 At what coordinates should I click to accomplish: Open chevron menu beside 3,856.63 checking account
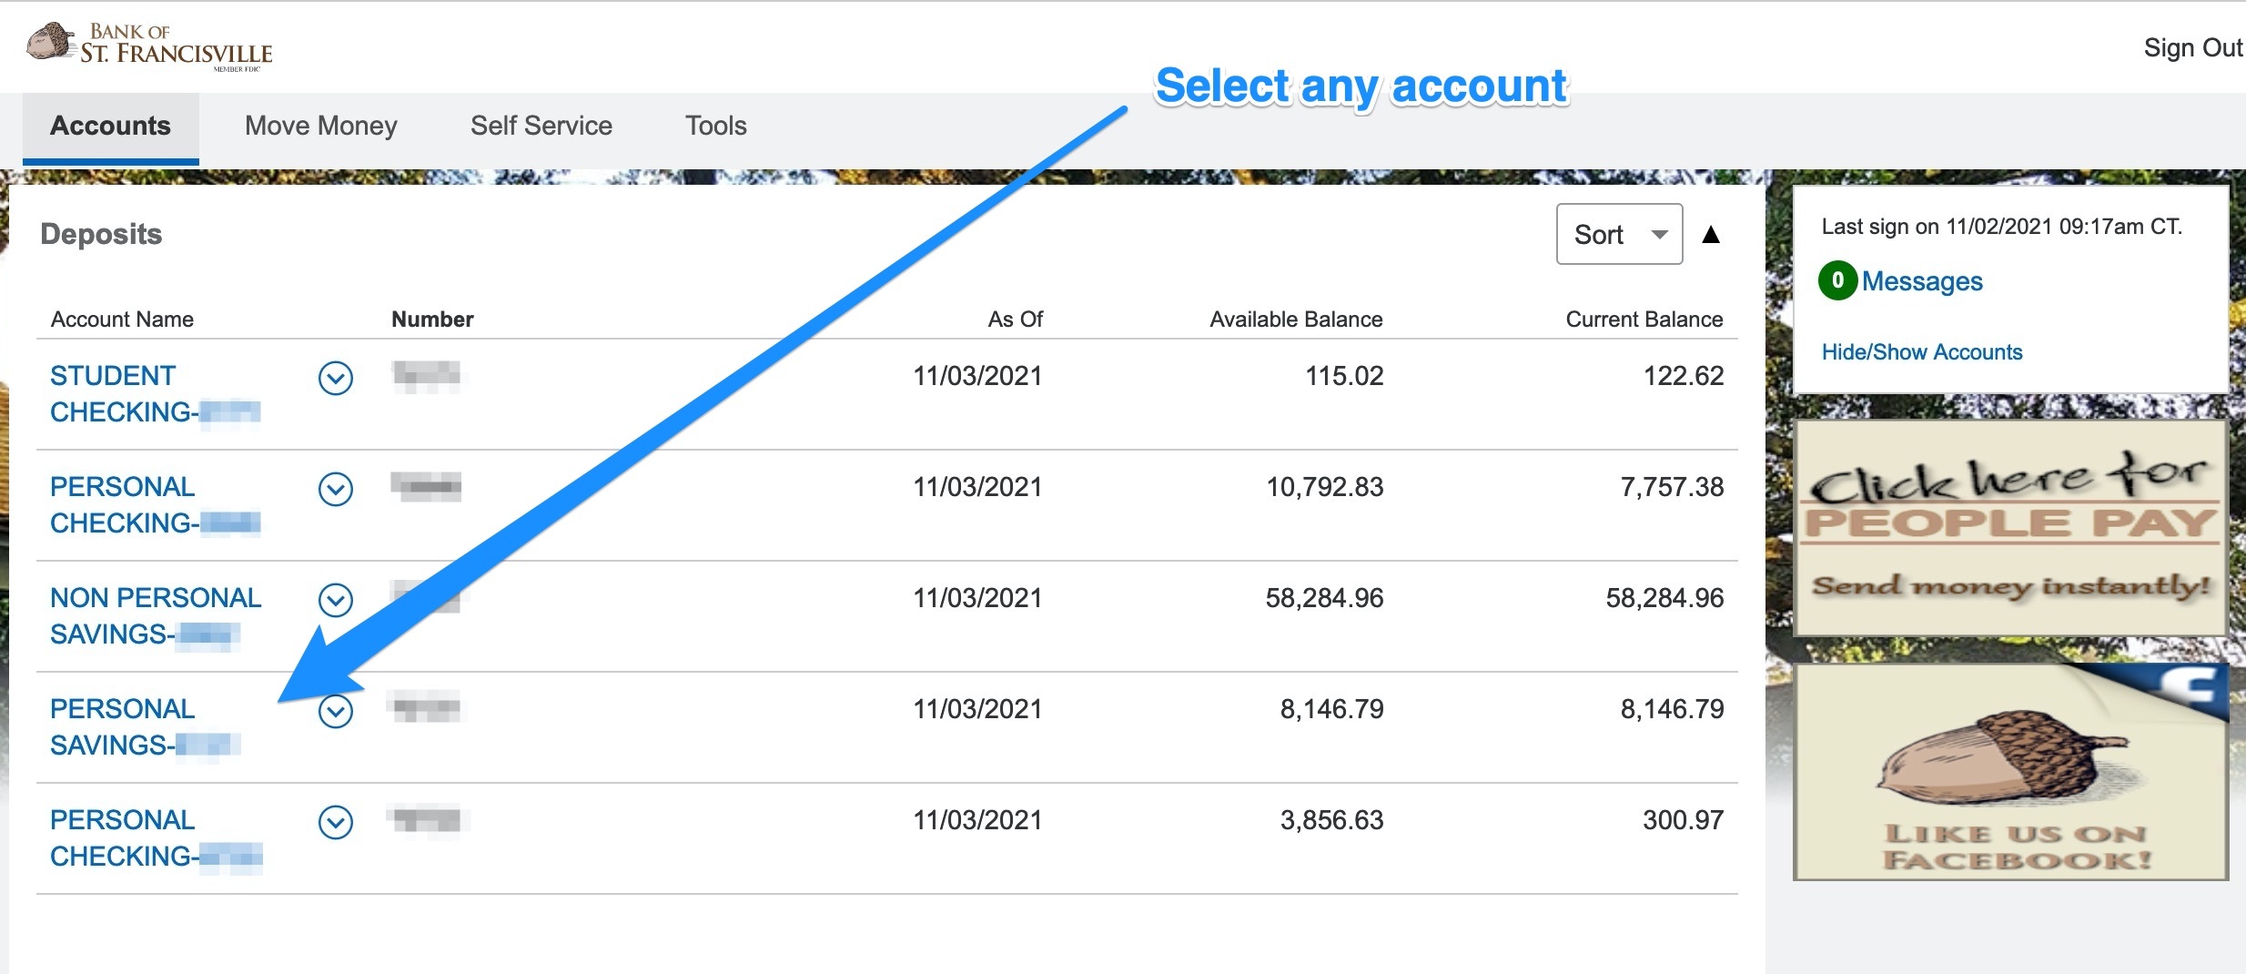(336, 822)
